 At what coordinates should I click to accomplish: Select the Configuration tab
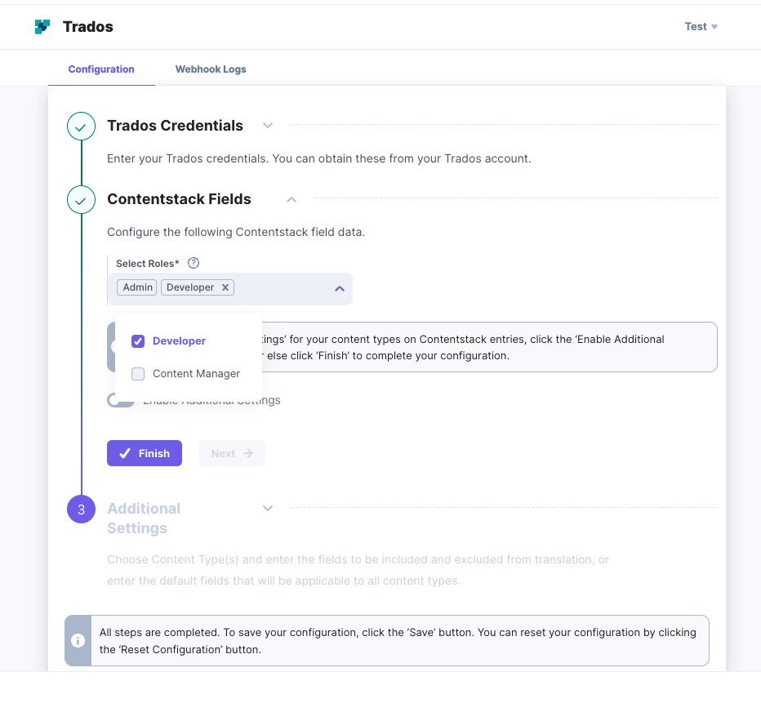[101, 69]
